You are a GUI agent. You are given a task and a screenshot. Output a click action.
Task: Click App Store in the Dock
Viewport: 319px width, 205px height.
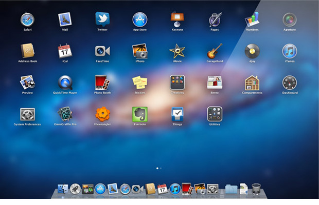(x=100, y=189)
